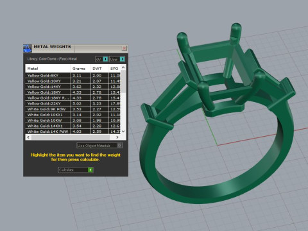Select the White Gold:10KW row
This screenshot has height=231, width=308.
point(73,121)
